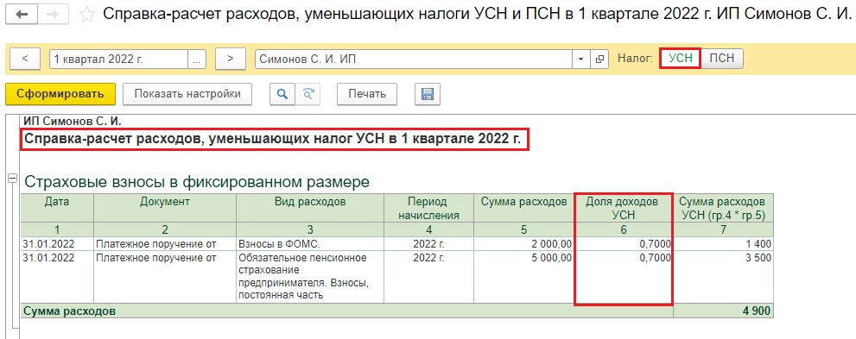Find next match with the search-refresh icon
This screenshot has height=339, width=856.
click(308, 94)
